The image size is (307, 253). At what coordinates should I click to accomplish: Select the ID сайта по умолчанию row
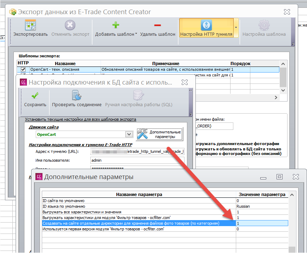139,201
